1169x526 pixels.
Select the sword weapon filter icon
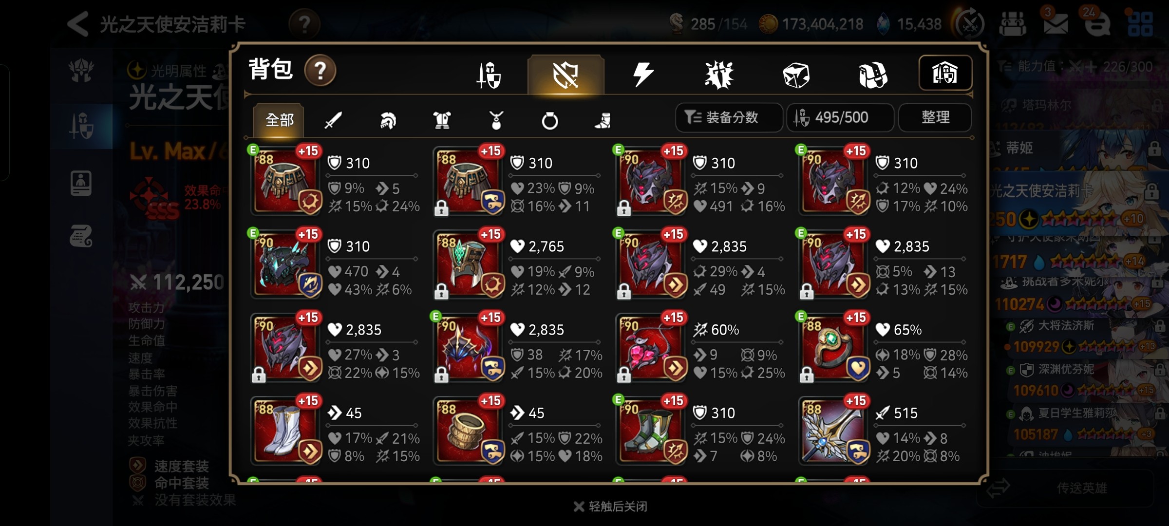click(333, 120)
